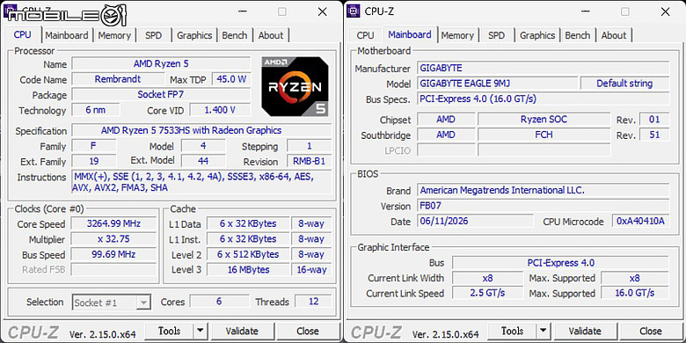Open Graphics tab in left window
This screenshot has height=343, width=686.
point(194,35)
